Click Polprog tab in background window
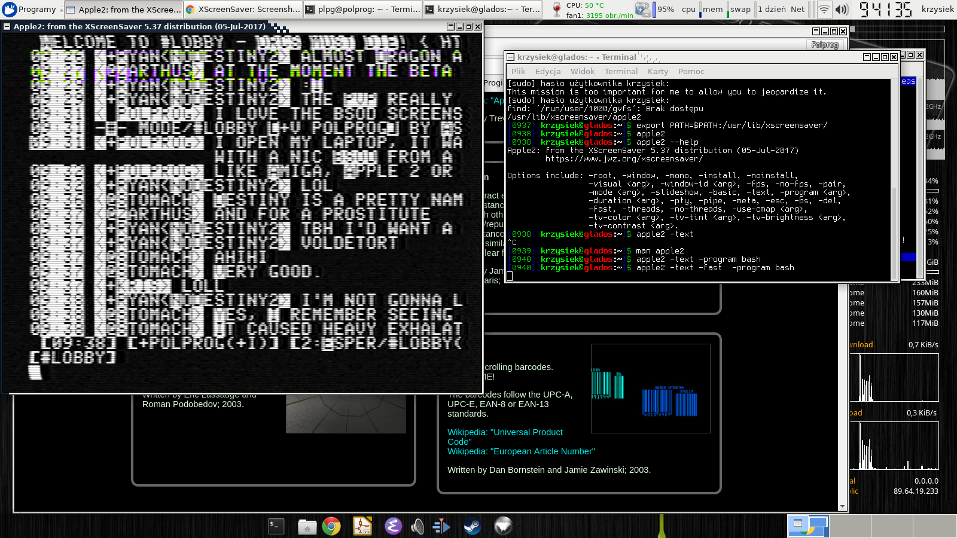The width and height of the screenshot is (957, 538). (825, 45)
